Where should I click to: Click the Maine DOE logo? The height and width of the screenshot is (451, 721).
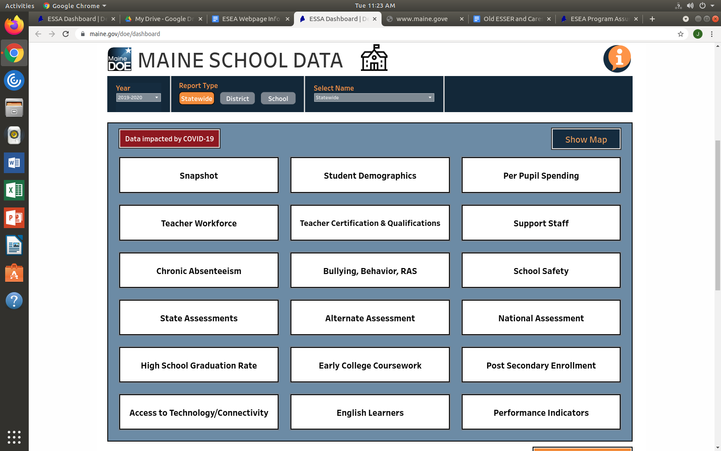(x=119, y=59)
